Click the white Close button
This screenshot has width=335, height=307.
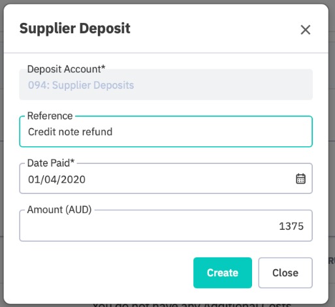coord(285,272)
